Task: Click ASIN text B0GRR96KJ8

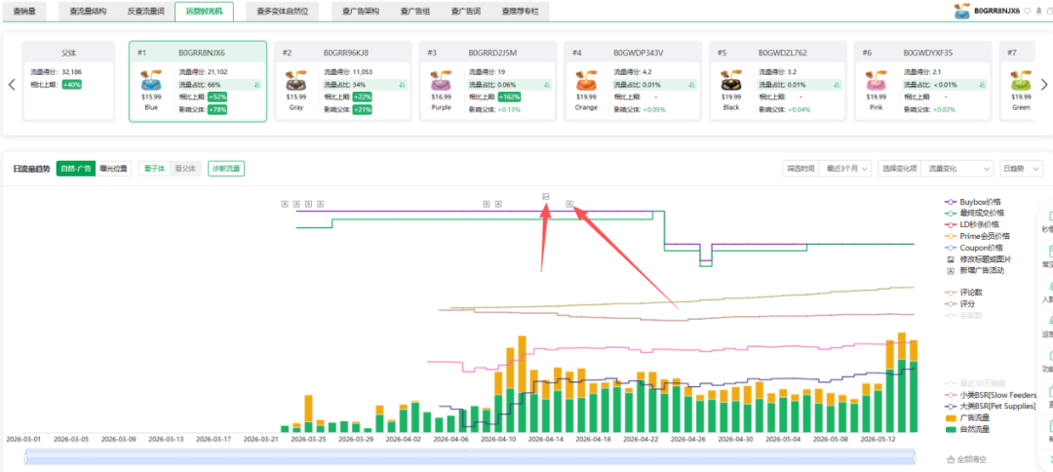Action: [x=346, y=53]
